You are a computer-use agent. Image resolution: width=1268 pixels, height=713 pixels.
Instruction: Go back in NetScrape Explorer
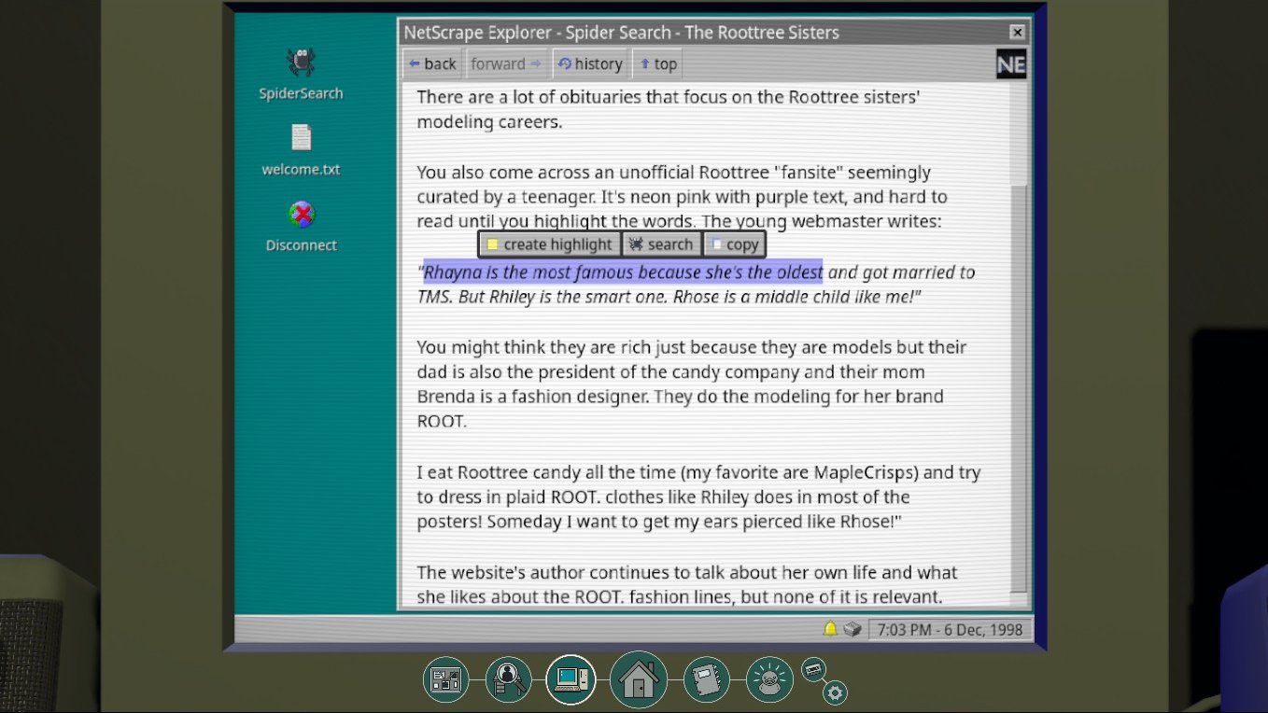(432, 63)
